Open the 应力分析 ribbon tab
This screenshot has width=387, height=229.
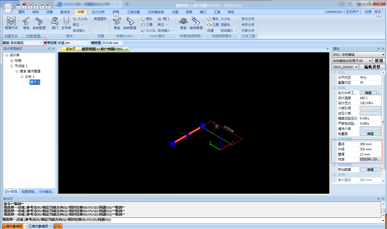click(98, 12)
